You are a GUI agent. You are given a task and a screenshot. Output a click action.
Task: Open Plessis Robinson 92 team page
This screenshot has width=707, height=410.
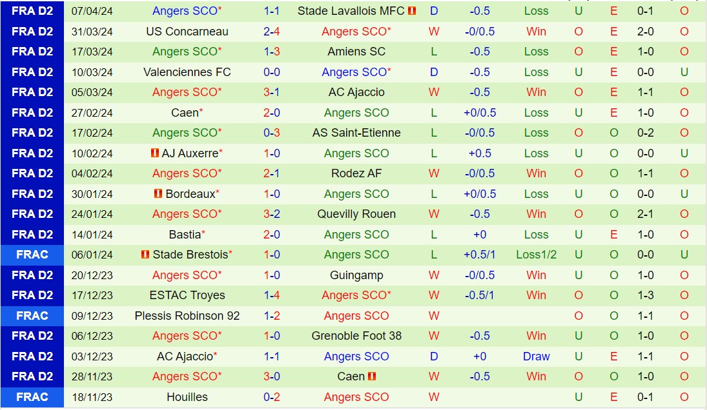[x=187, y=316]
